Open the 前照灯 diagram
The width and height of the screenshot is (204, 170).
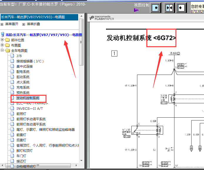pos(21,114)
